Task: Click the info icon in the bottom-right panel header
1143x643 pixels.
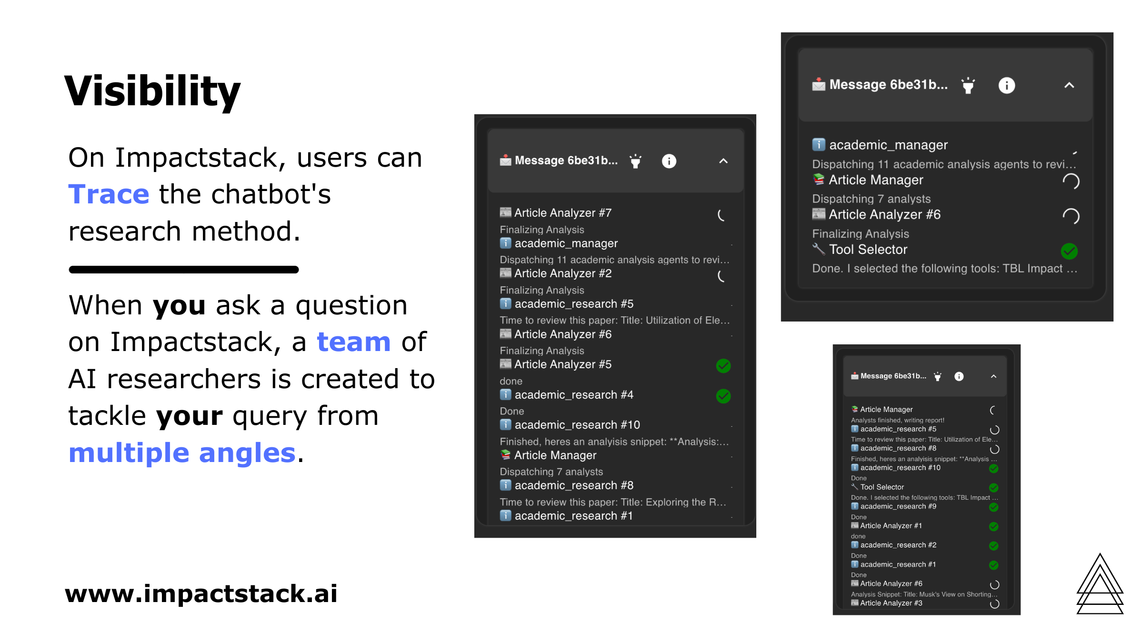Action: coord(959,376)
